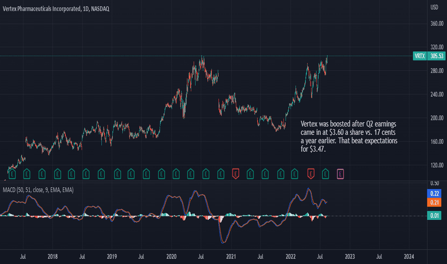Click Jul label between 2022 and 2023
The width and height of the screenshot is (447, 264).
point(320,257)
